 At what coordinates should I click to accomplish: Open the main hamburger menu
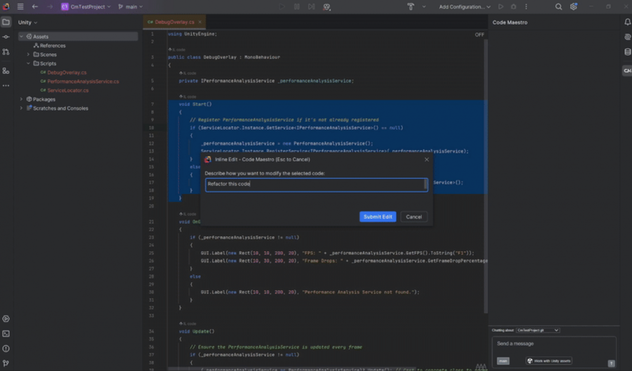[20, 6]
